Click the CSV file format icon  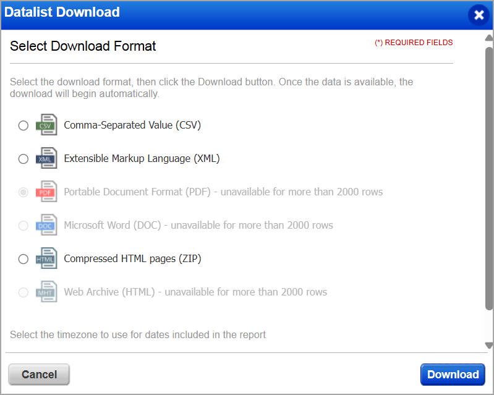46,125
